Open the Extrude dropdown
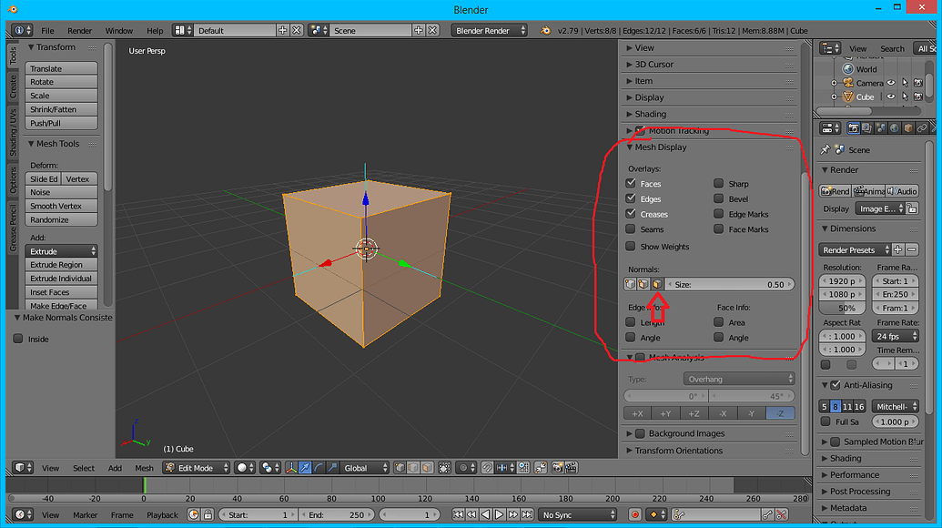The width and height of the screenshot is (942, 528). click(61, 251)
